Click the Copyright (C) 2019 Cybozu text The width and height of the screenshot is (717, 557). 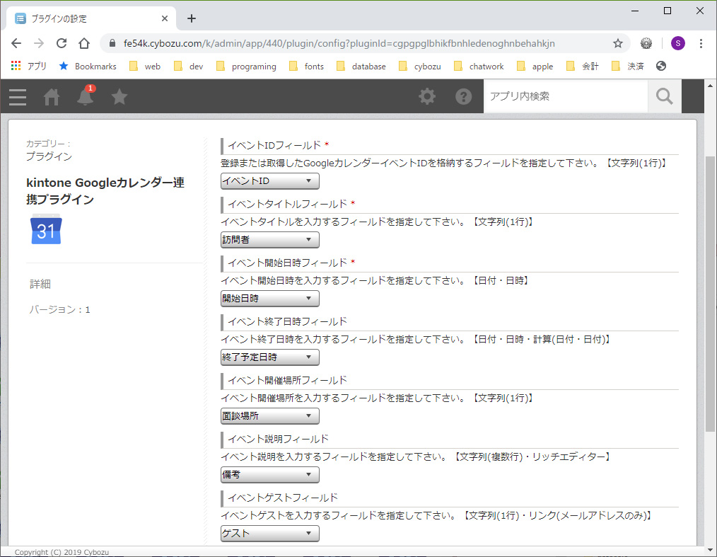(62, 552)
